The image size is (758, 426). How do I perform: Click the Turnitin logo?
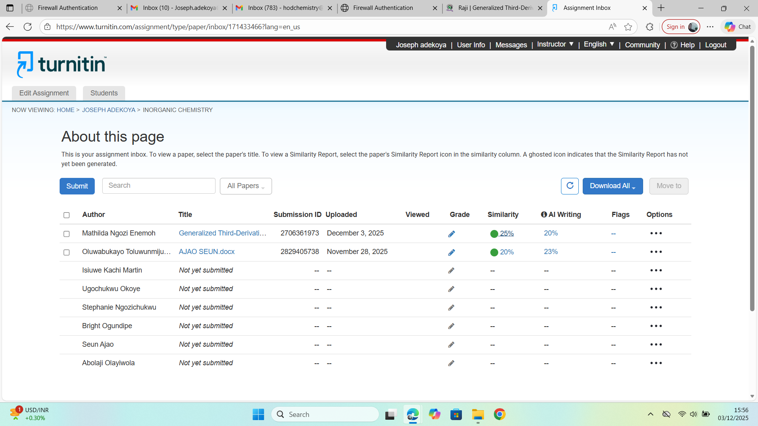[62, 64]
